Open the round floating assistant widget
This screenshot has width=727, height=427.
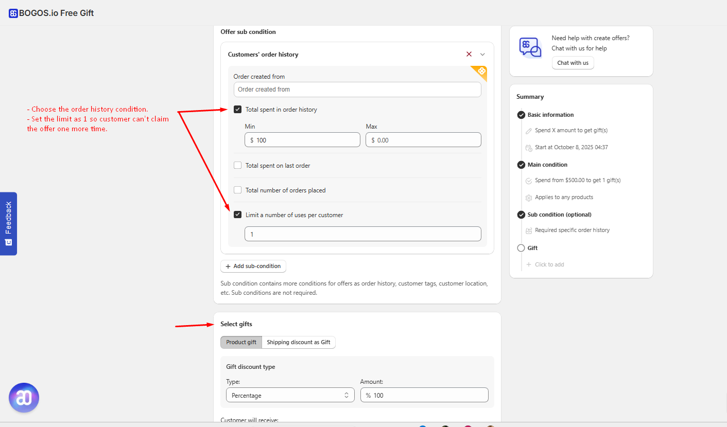point(24,398)
